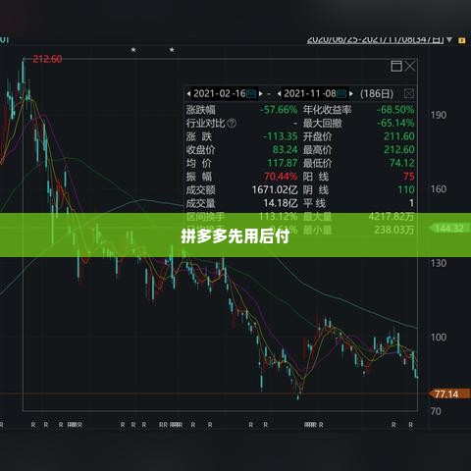The width and height of the screenshot is (471, 471).
Task: Close the interval selection box with X
Action: tap(410, 66)
